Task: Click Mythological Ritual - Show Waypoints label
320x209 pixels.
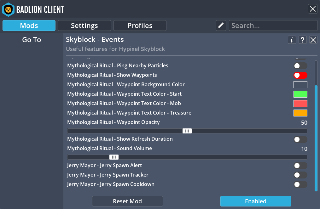Action: click(x=112, y=75)
